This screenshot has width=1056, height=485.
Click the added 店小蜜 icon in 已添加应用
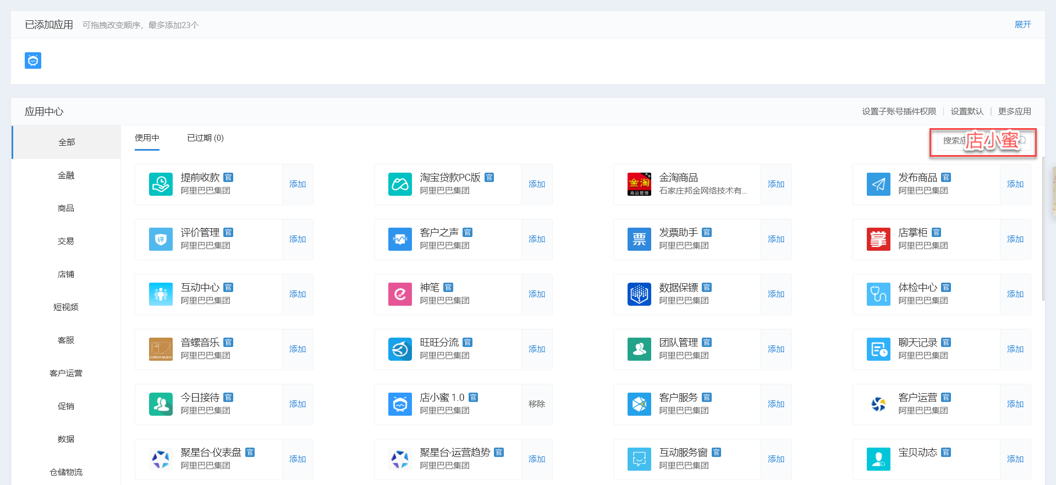point(33,60)
